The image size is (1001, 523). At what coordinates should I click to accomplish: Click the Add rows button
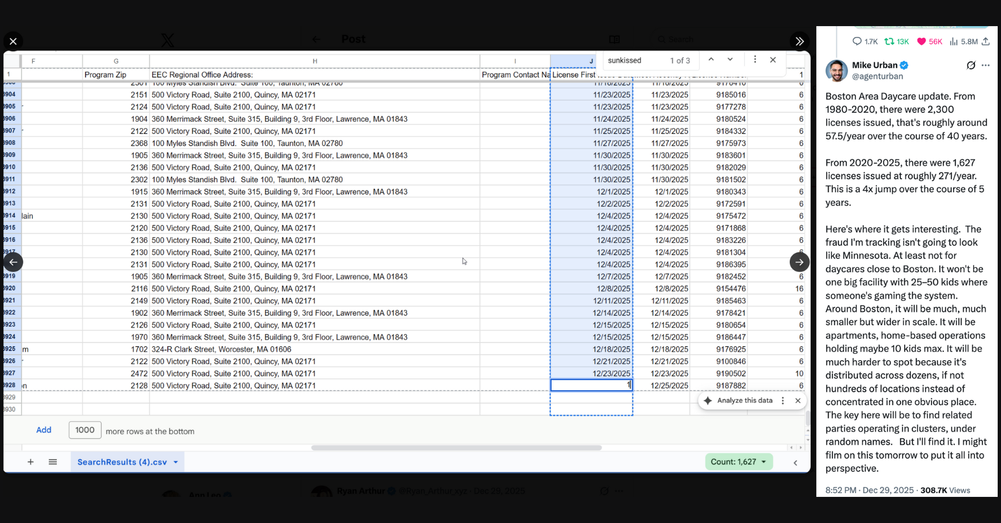click(43, 430)
